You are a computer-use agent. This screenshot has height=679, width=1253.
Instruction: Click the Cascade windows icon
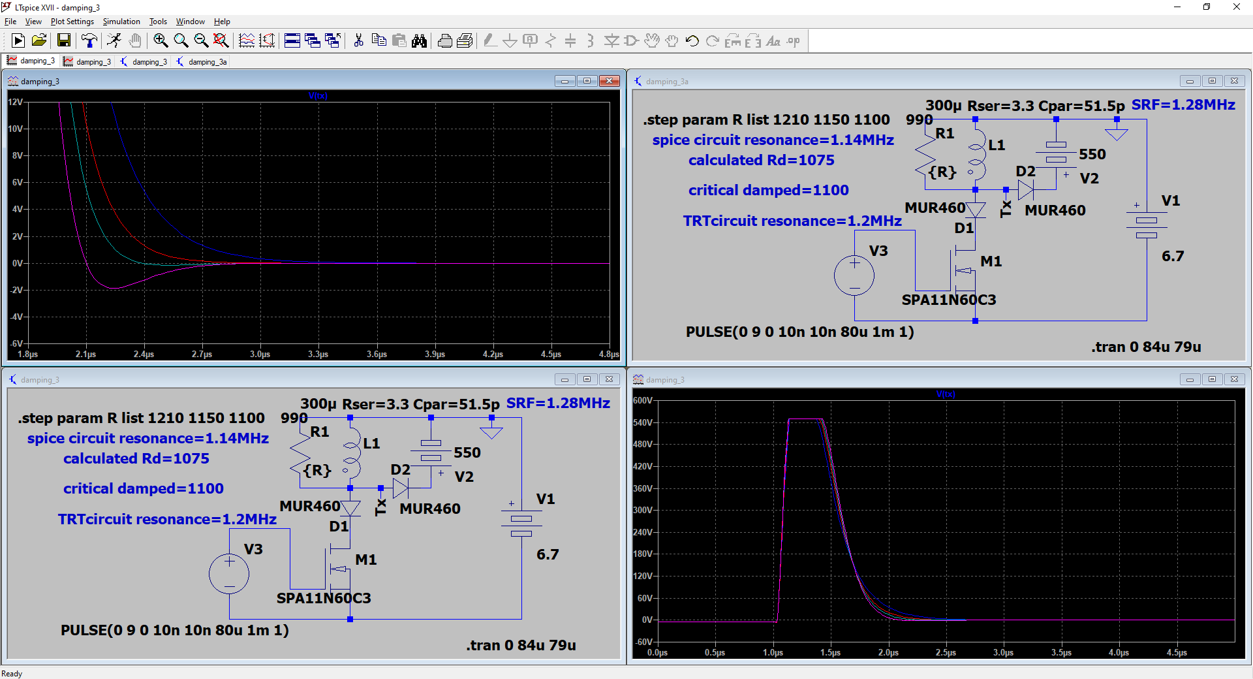coord(313,41)
